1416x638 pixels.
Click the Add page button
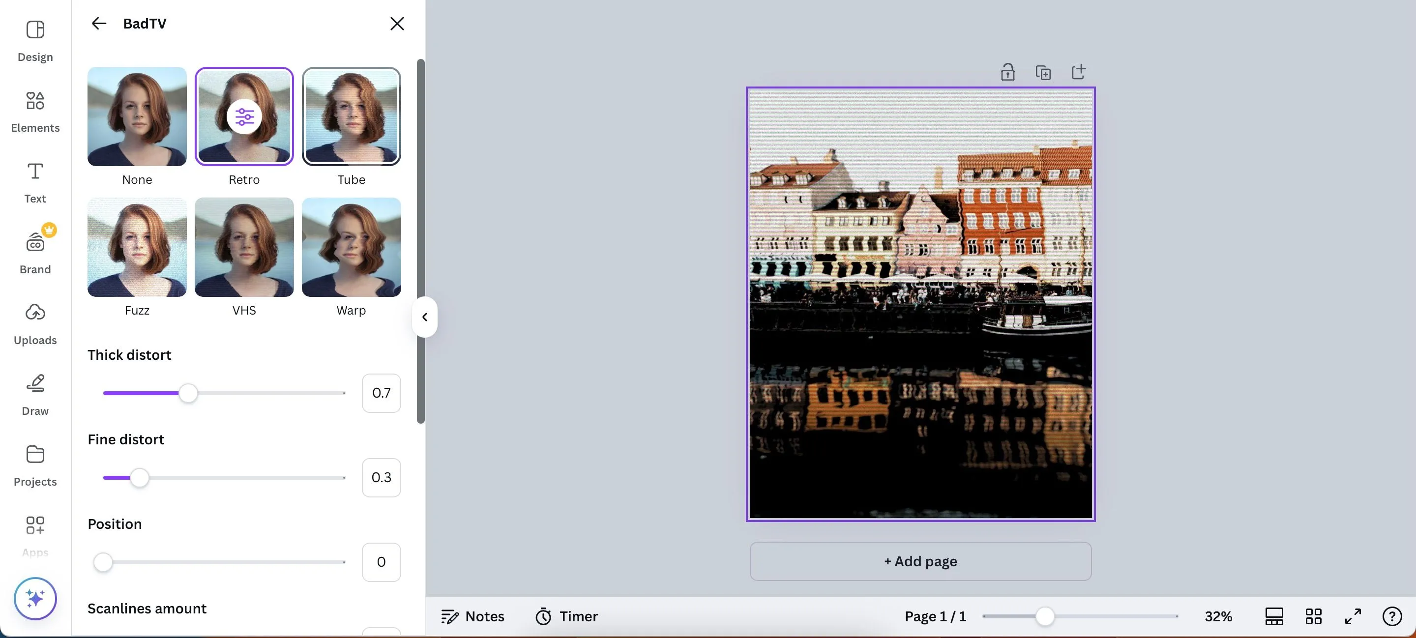tap(921, 562)
